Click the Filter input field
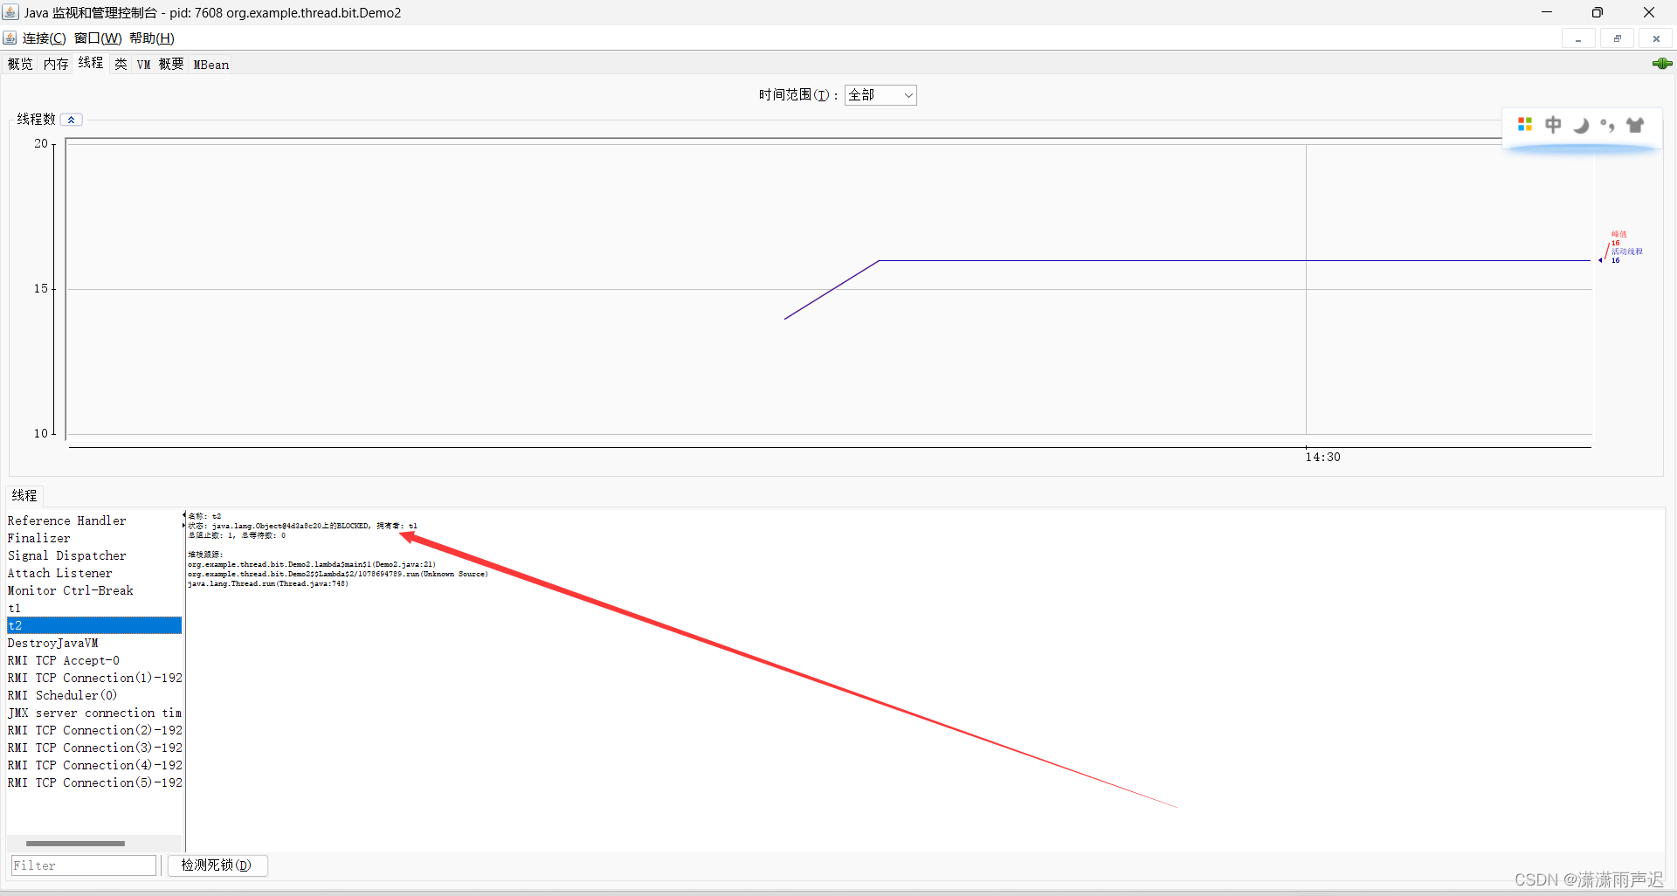 [x=83, y=865]
